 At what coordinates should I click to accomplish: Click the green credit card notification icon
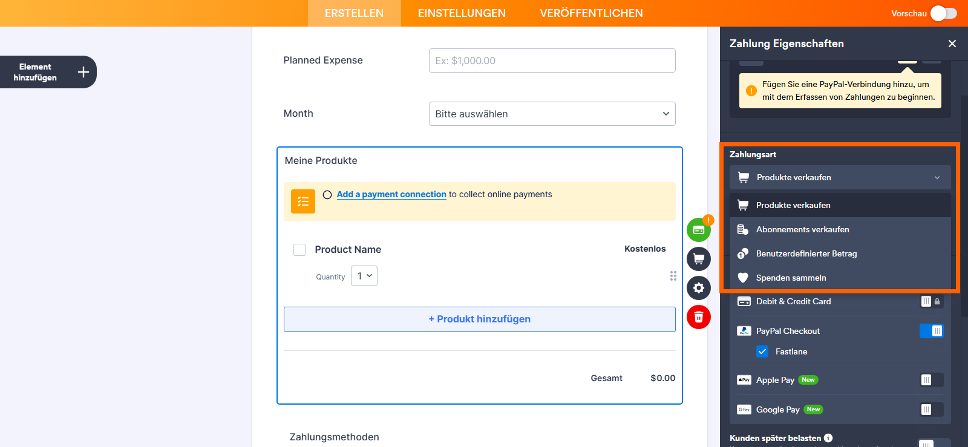(x=698, y=229)
